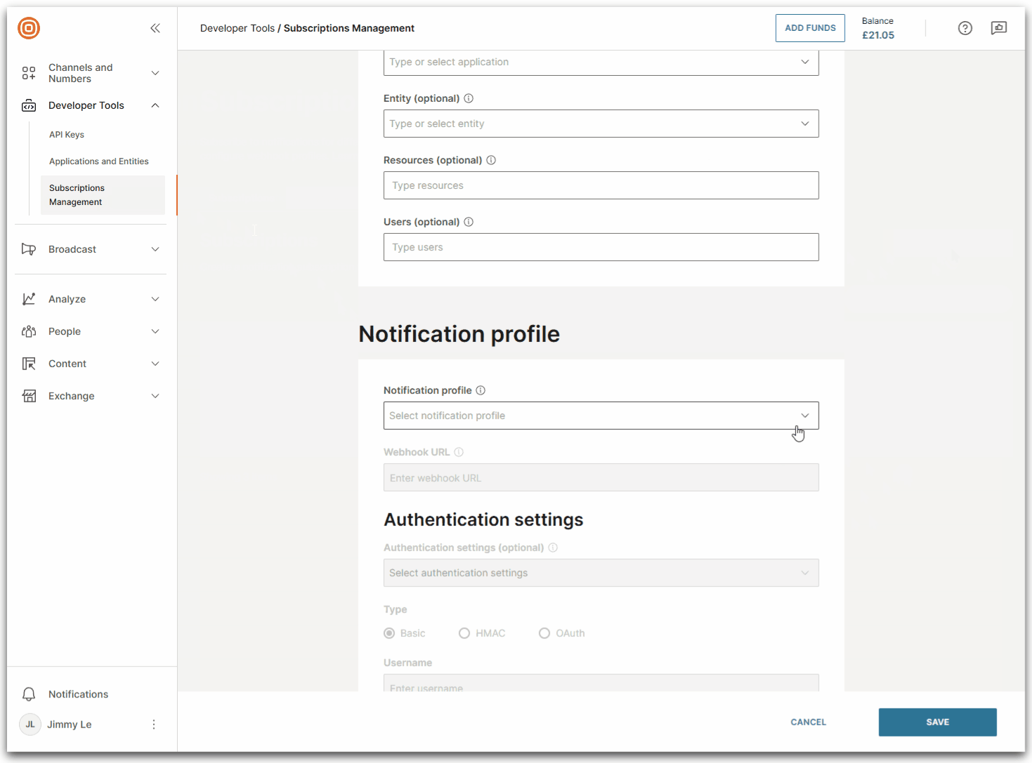Click the Content icon
The image size is (1032, 763).
pos(29,364)
